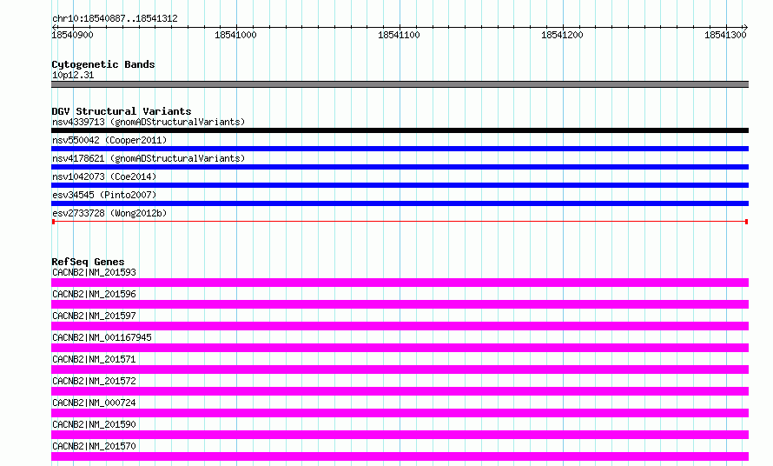773x466 pixels.
Task: Open transcript CACNB2|NM_001167945 label
Action: pyautogui.click(x=102, y=337)
